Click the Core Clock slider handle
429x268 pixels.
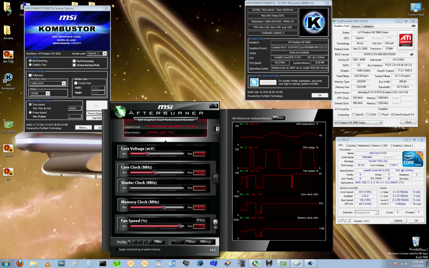[x=155, y=172]
